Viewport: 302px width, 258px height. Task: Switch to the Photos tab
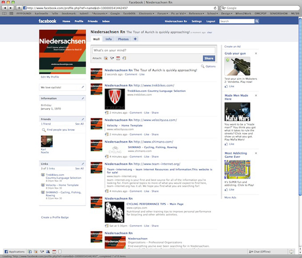point(123,39)
